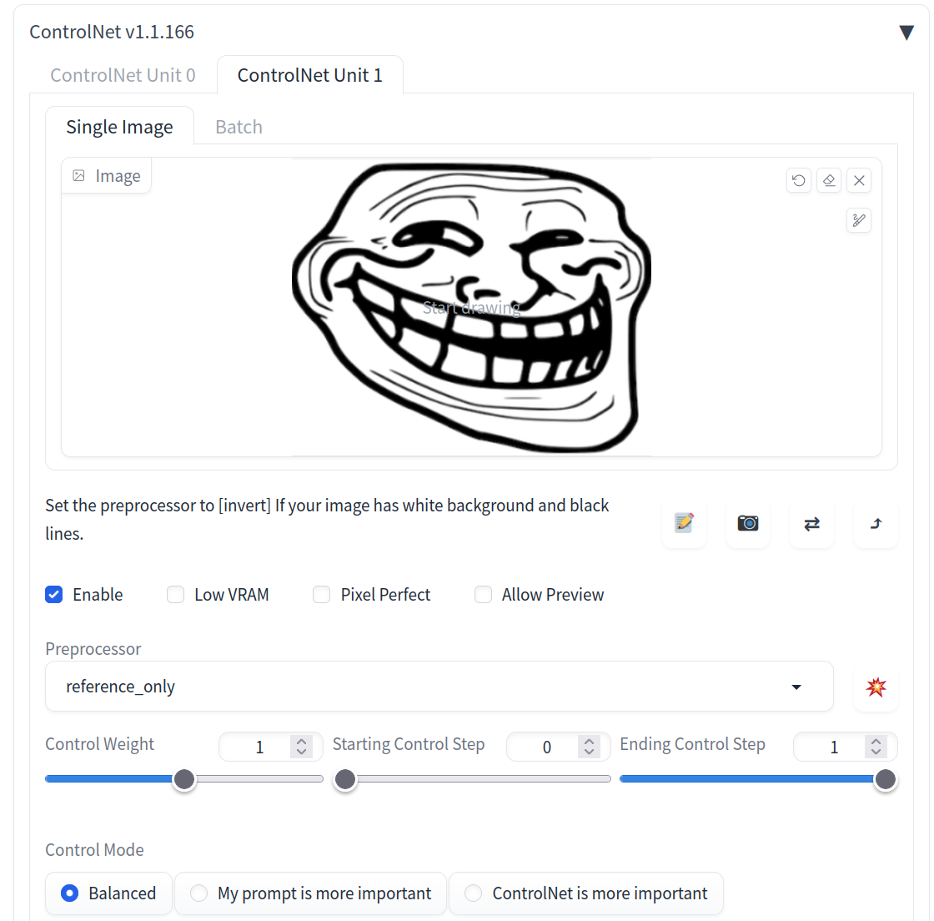This screenshot has width=934, height=921.
Task: Send dimensions with the up-arrow icon
Action: pos(876,524)
